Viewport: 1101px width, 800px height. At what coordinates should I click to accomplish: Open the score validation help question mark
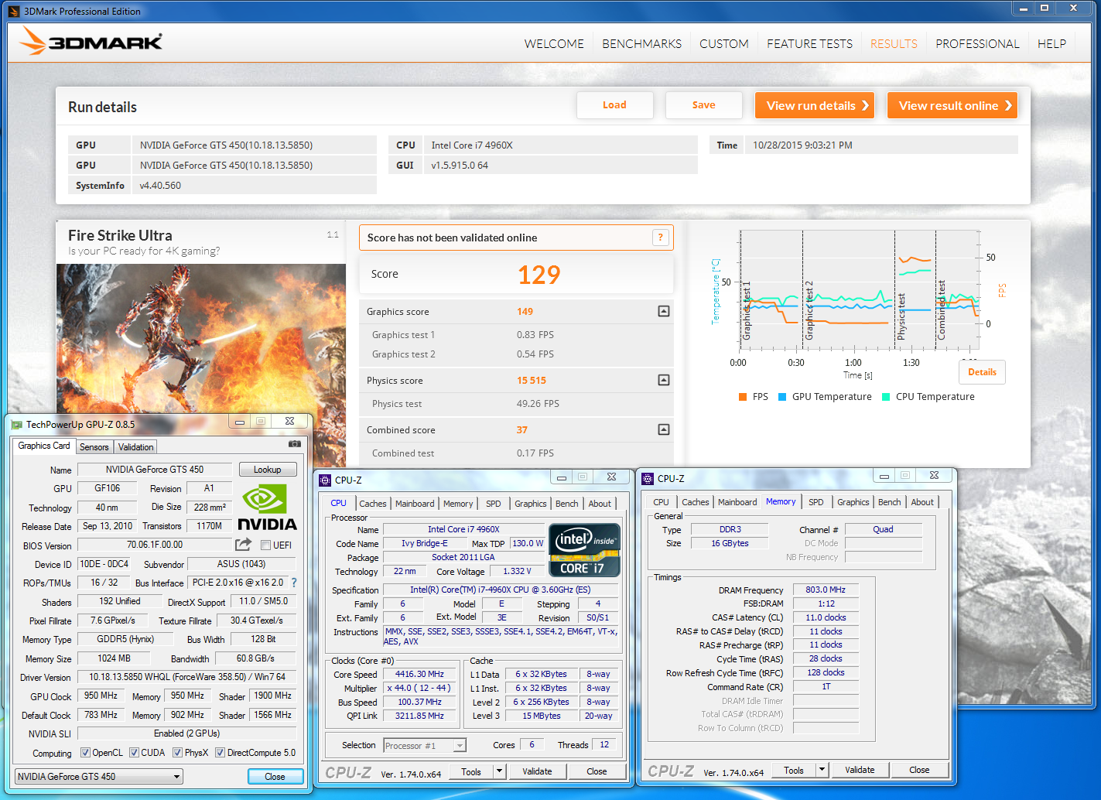click(660, 238)
